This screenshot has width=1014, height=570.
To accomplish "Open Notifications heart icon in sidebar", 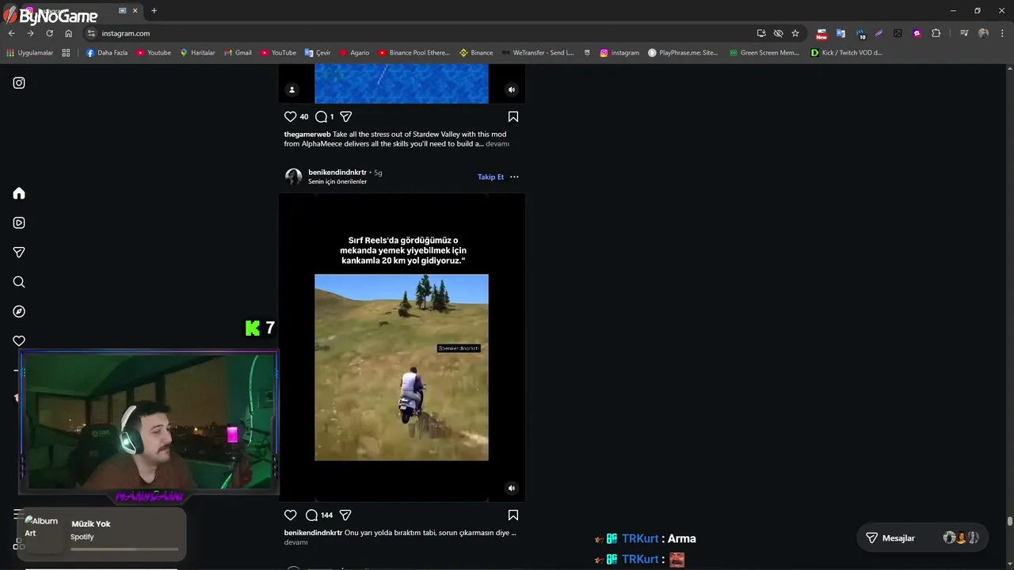I will pos(19,341).
